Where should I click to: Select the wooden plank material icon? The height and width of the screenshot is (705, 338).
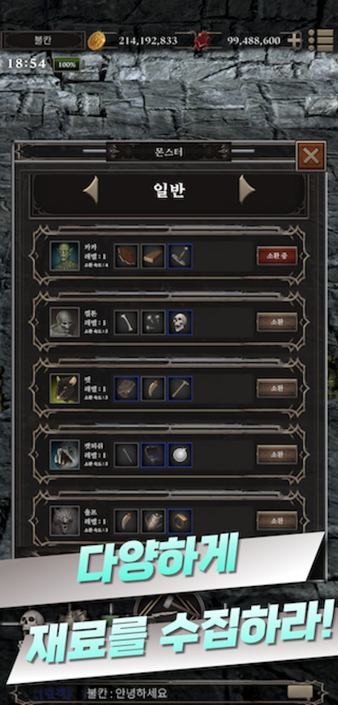[153, 256]
